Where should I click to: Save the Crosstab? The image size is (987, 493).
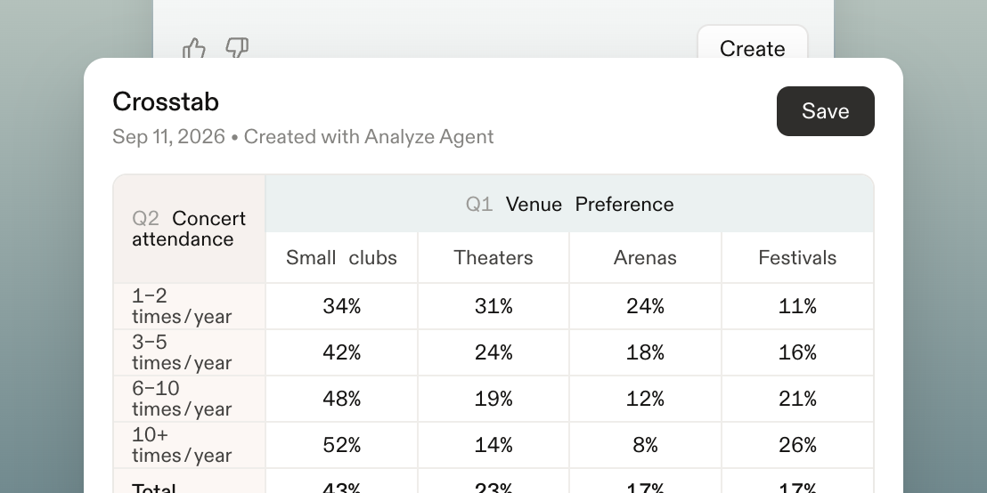coord(825,111)
